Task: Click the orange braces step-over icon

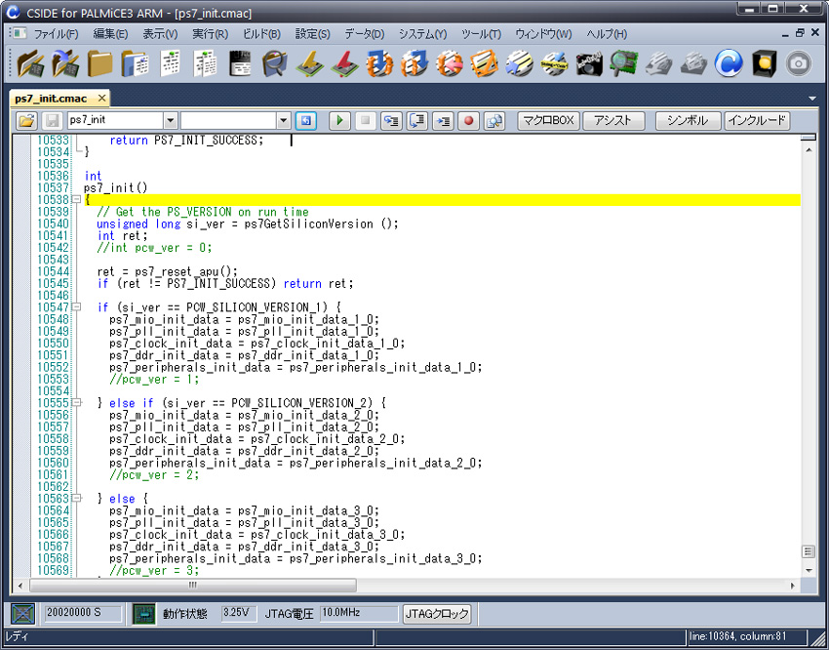Action: (x=414, y=63)
